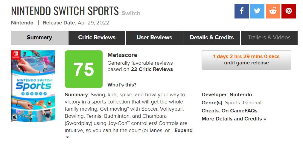Click the Nintendo Switch Sports cover art

(x=33, y=86)
